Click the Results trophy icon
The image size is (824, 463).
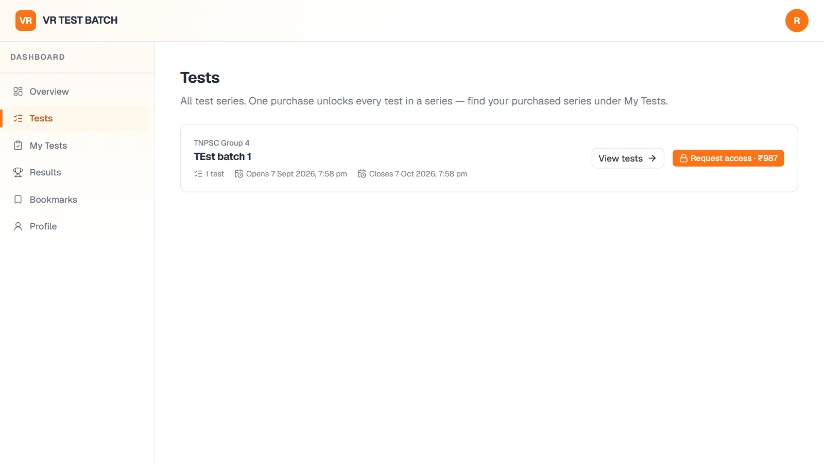(18, 172)
